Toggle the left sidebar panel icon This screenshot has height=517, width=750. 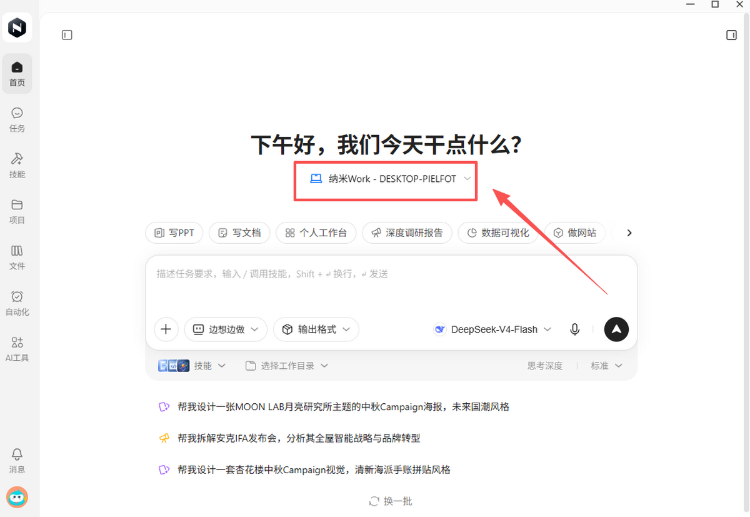coord(67,35)
